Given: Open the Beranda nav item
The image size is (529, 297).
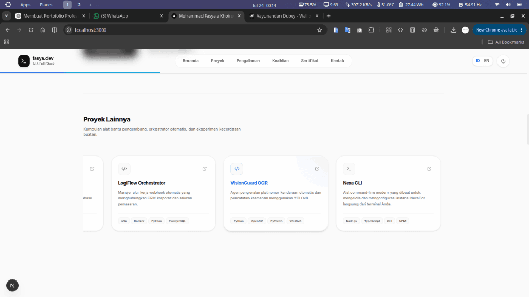Looking at the screenshot, I should [191, 61].
